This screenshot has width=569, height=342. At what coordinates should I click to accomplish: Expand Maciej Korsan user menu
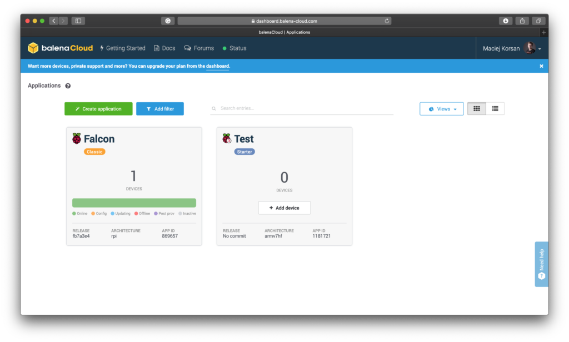click(512, 48)
